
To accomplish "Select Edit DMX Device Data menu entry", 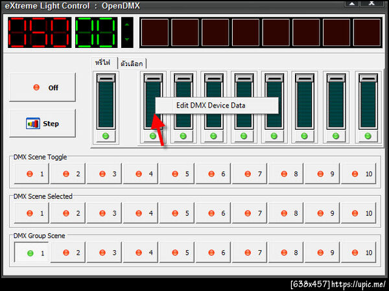I will click(x=217, y=106).
